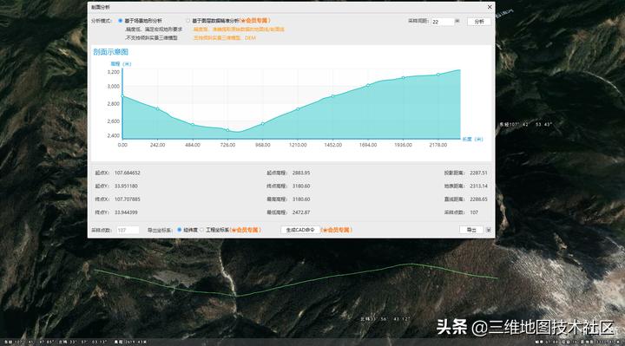This screenshot has width=625, height=346.
Task: Click the lowest elevation value 2472.87
Action: 301,212
